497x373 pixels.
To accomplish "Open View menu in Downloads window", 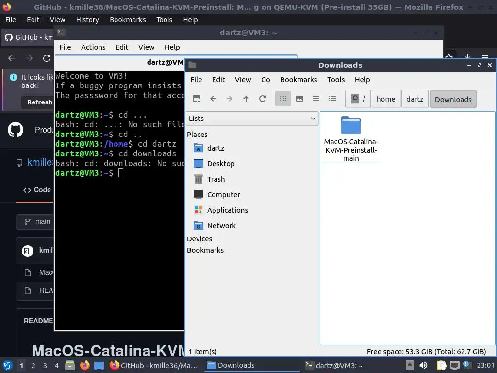I will coord(243,80).
